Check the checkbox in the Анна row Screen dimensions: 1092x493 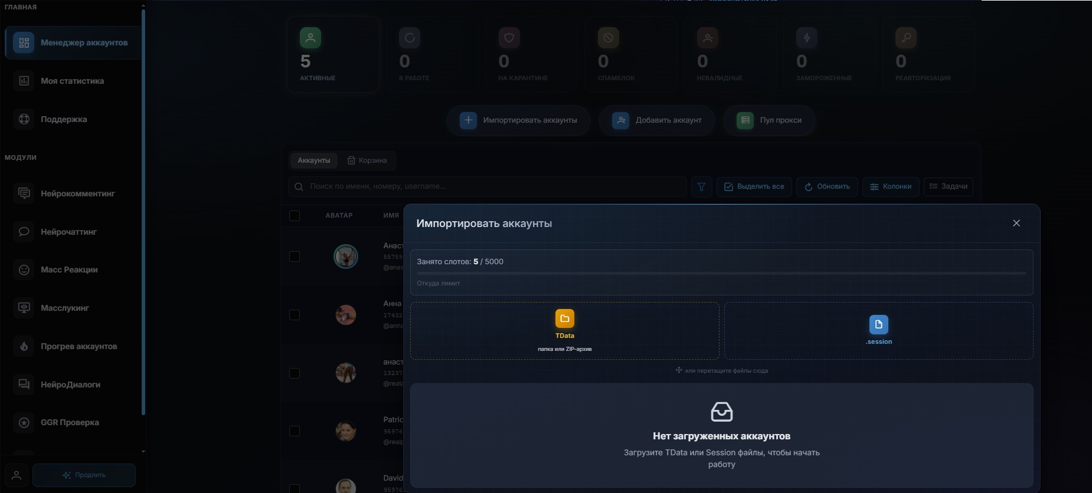coord(295,315)
